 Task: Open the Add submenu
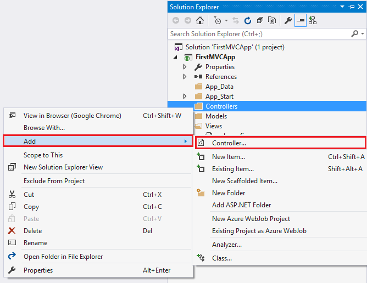(x=98, y=141)
